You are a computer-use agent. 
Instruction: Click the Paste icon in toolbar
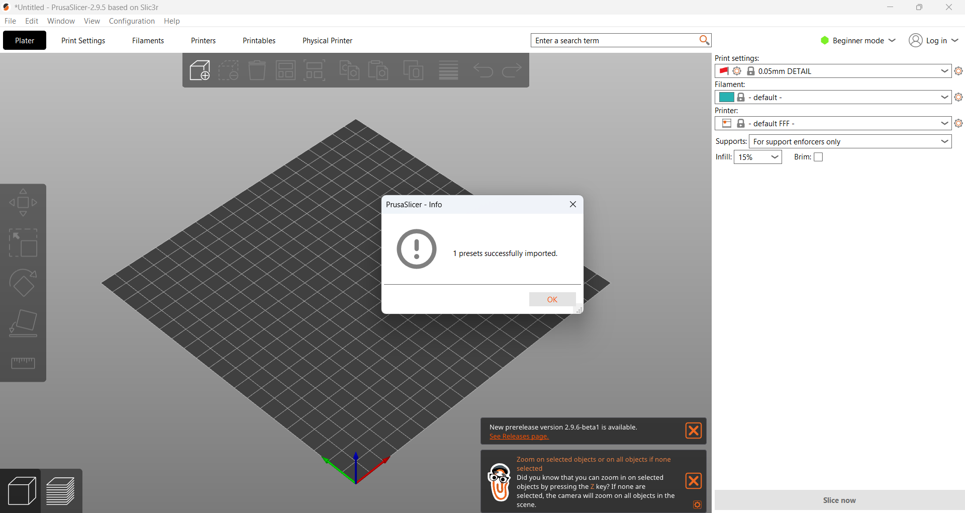pyautogui.click(x=378, y=70)
